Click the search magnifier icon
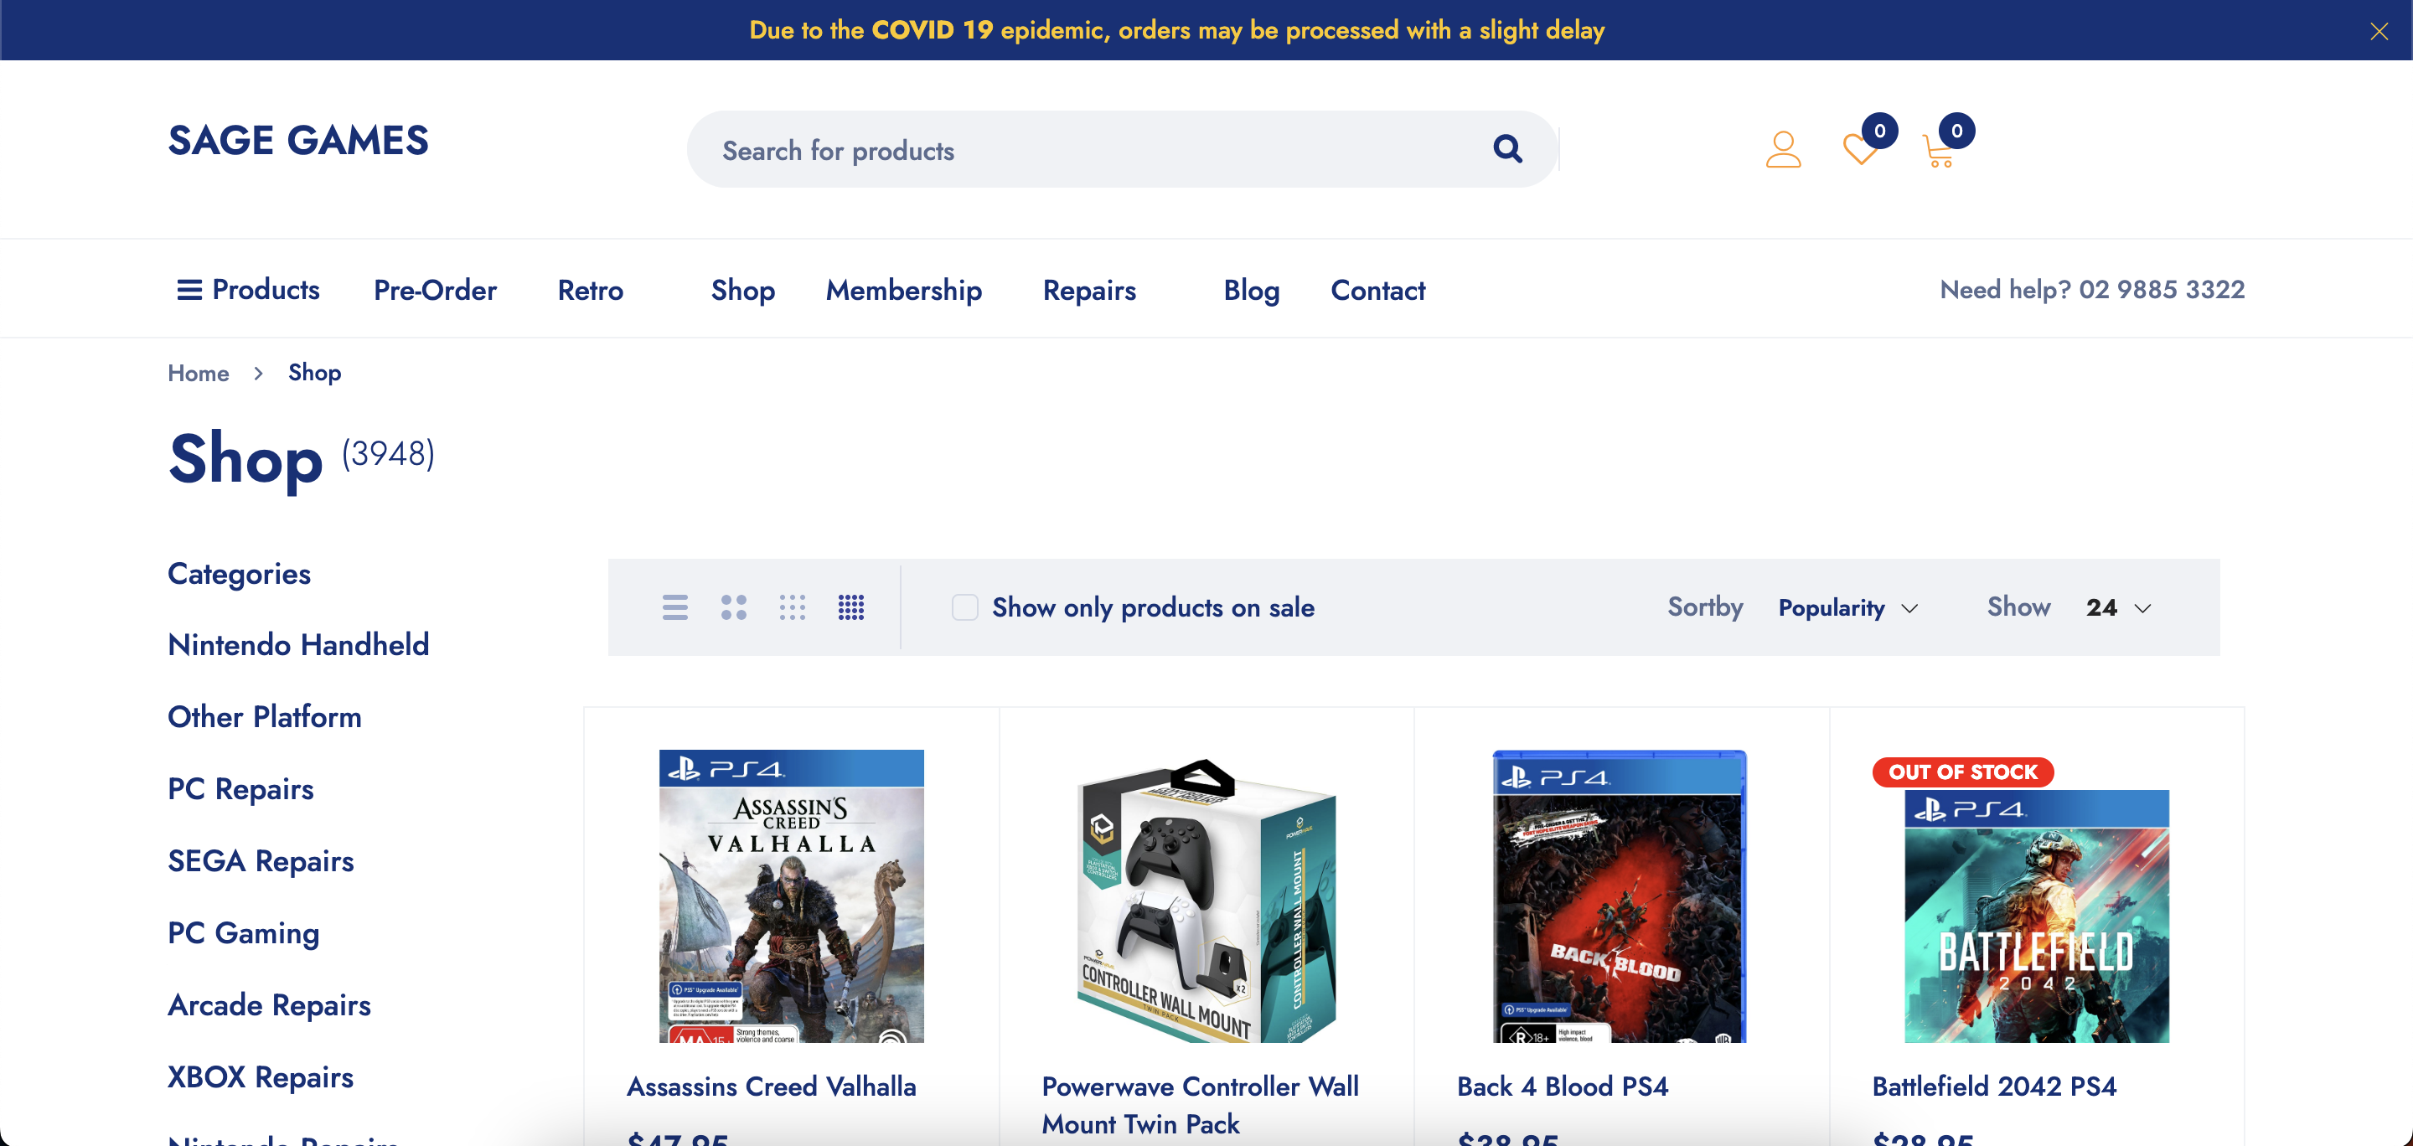 point(1506,149)
